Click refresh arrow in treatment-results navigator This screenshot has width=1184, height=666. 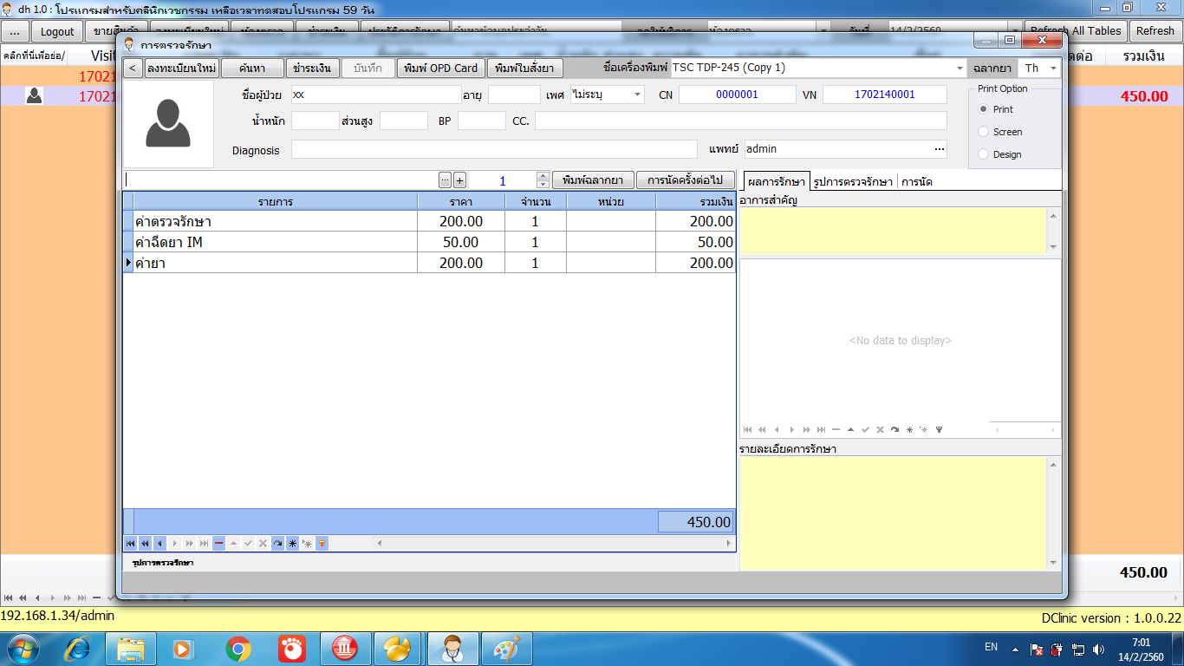[x=895, y=429]
